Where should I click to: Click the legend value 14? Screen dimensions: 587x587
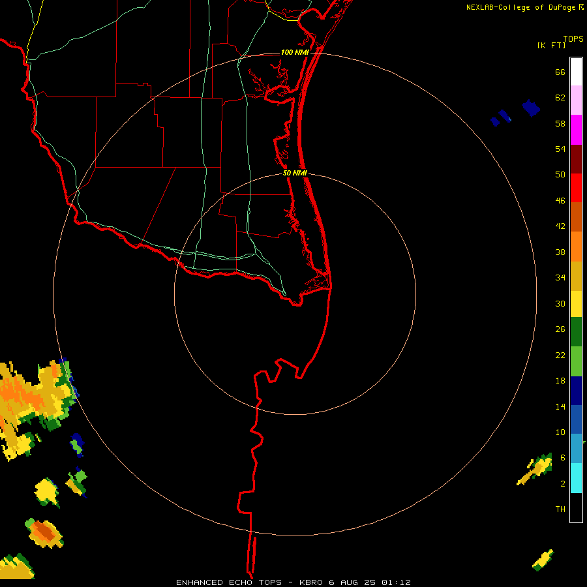(x=560, y=406)
